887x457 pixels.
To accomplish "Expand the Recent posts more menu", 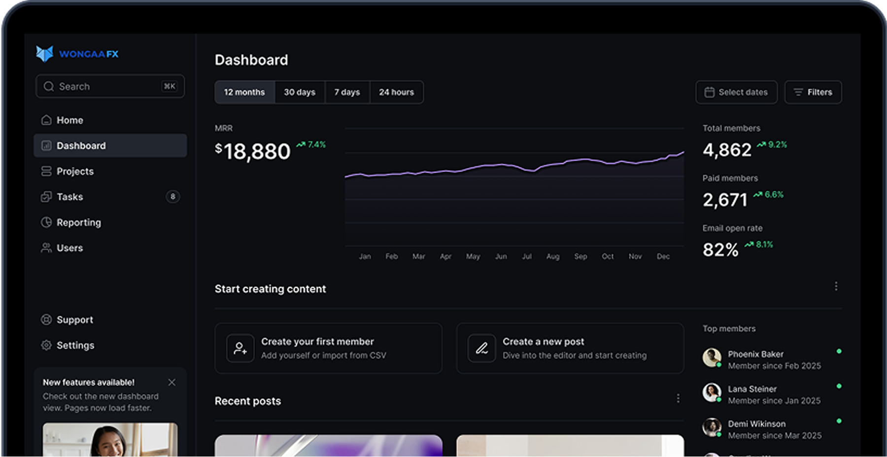I will coord(678,398).
